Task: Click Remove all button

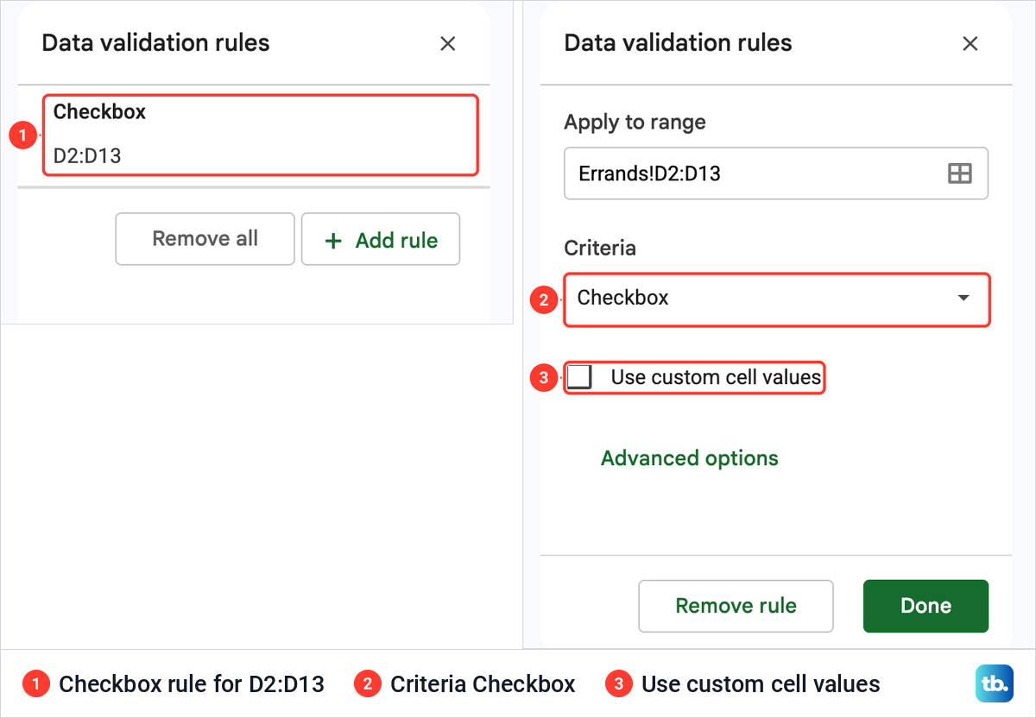Action: tap(205, 239)
